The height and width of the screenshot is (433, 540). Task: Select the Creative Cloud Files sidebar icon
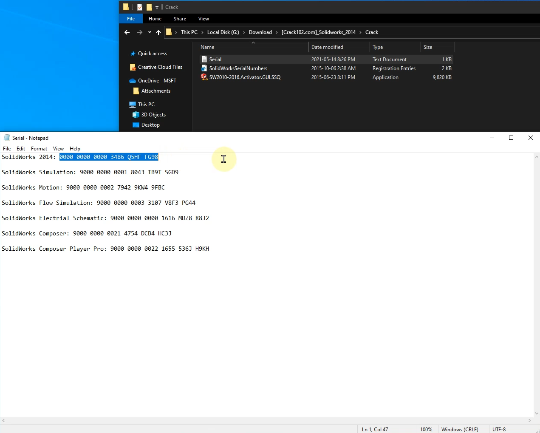tap(133, 67)
